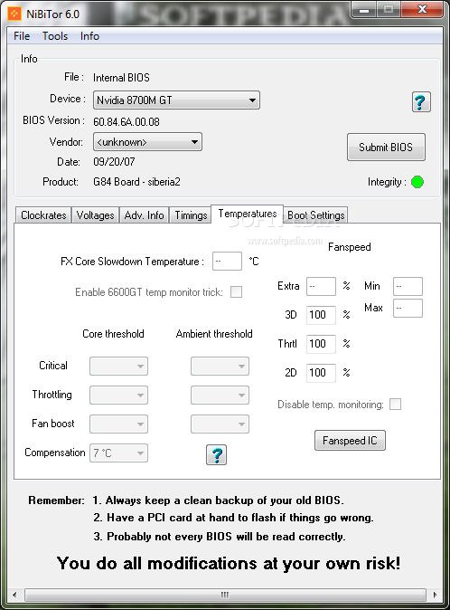450x610 pixels.
Task: Click the product text G84 Board - siberia2
Action: coord(136,182)
